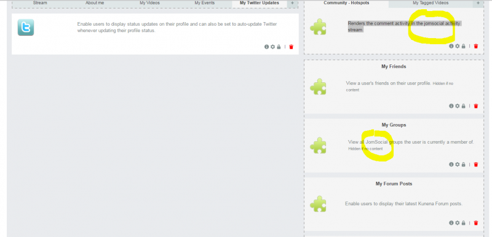This screenshot has width=492, height=237.
Task: Click the My Groups heading
Action: [x=394, y=125]
